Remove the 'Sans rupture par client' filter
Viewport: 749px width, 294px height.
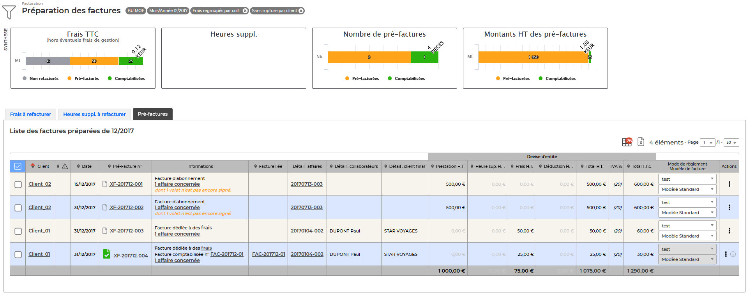301,11
